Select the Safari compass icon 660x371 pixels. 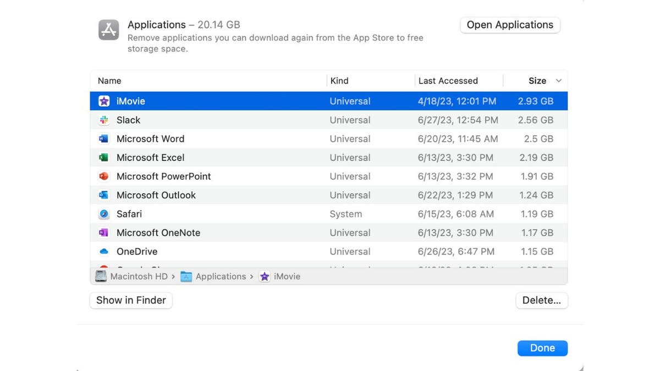click(x=104, y=214)
